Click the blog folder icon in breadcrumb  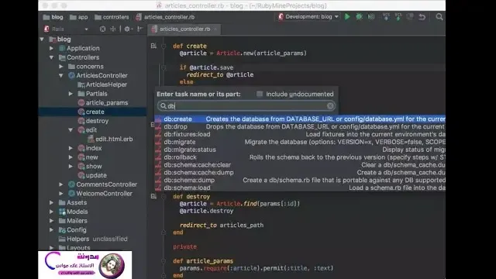[46, 17]
